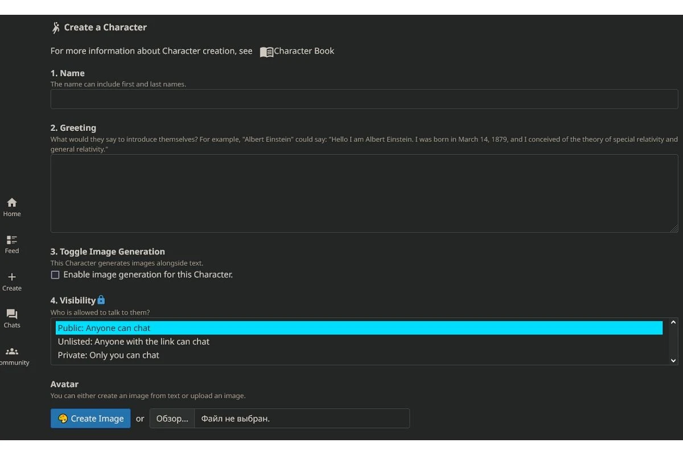Click the Visibility list down arrow
The width and height of the screenshot is (683, 455).
(673, 360)
